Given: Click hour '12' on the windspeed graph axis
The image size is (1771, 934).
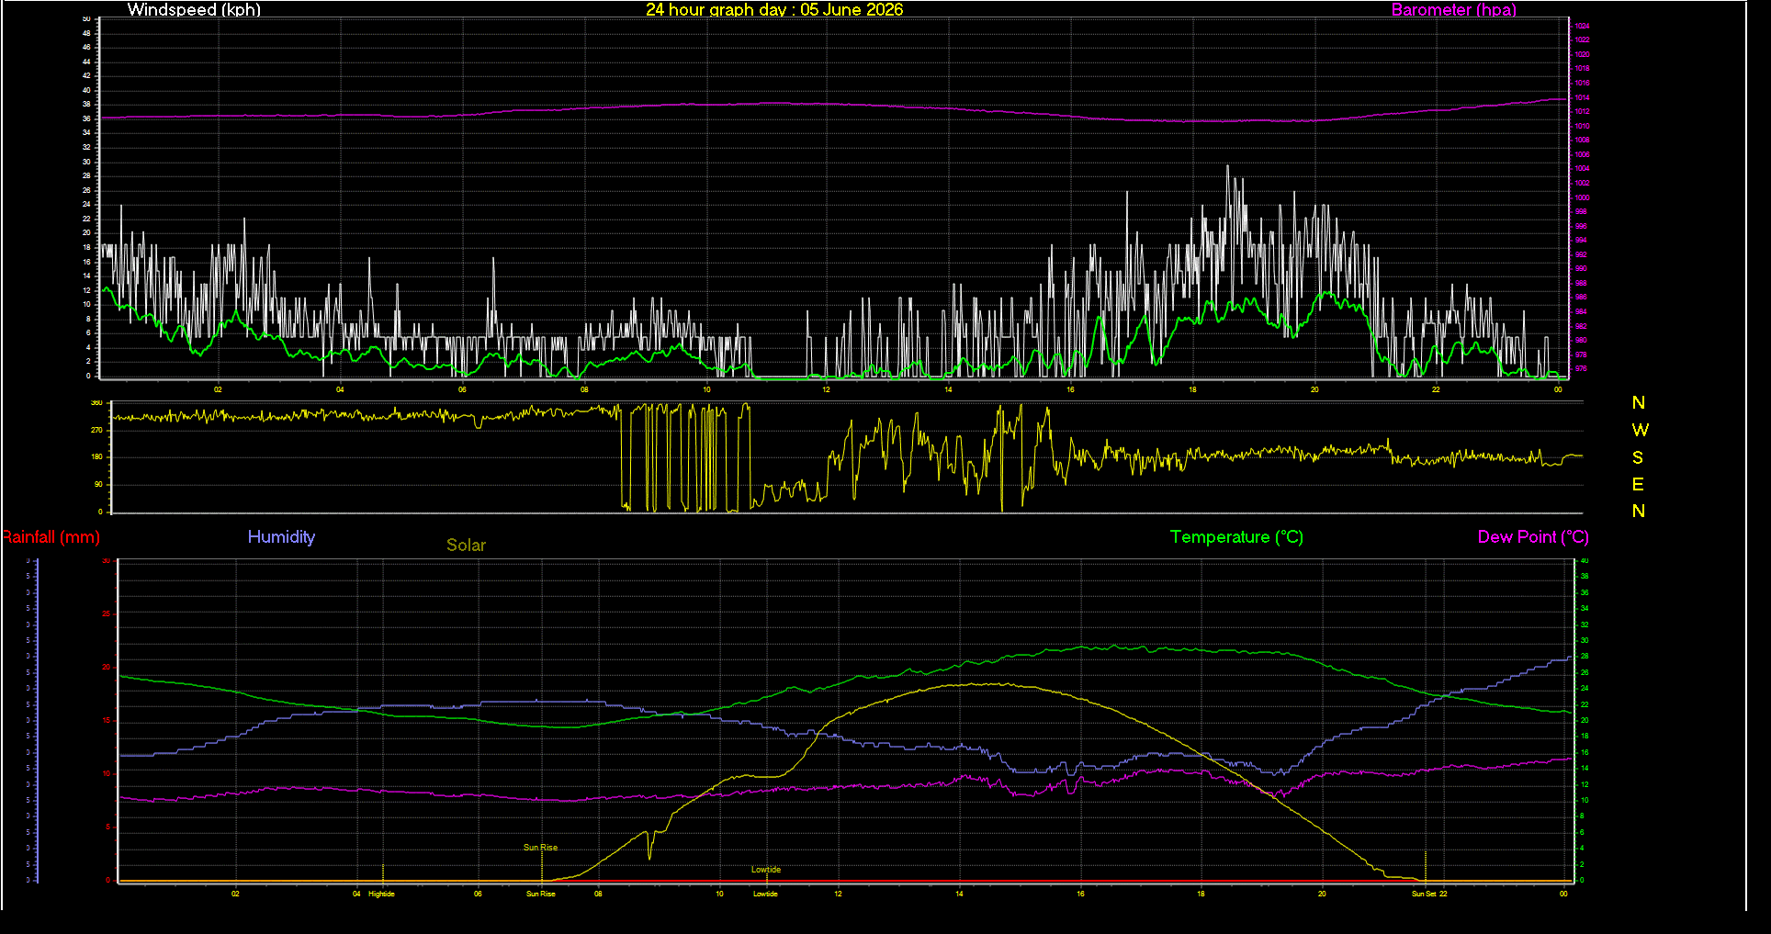Looking at the screenshot, I should [x=826, y=389].
